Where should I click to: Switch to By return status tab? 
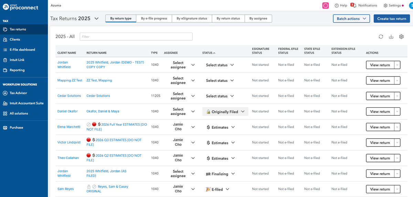pos(228,19)
